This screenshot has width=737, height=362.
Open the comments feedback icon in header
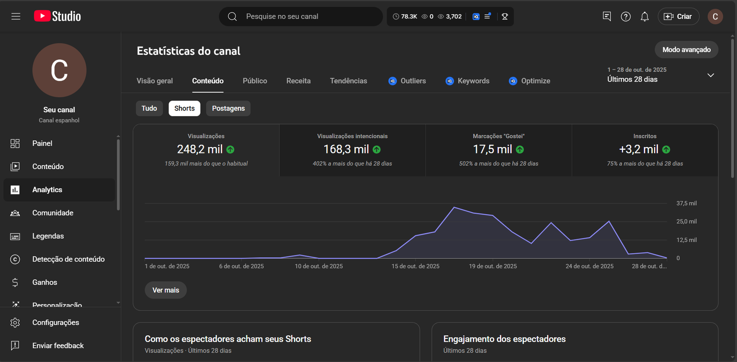click(607, 17)
